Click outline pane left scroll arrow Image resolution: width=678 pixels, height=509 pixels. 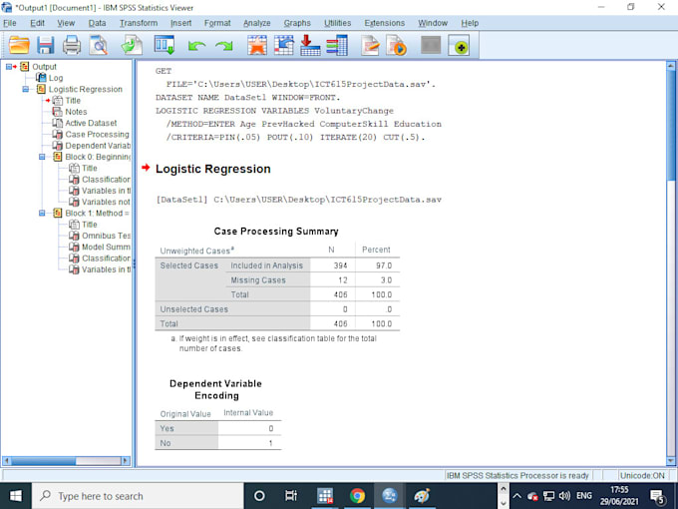(x=7, y=460)
